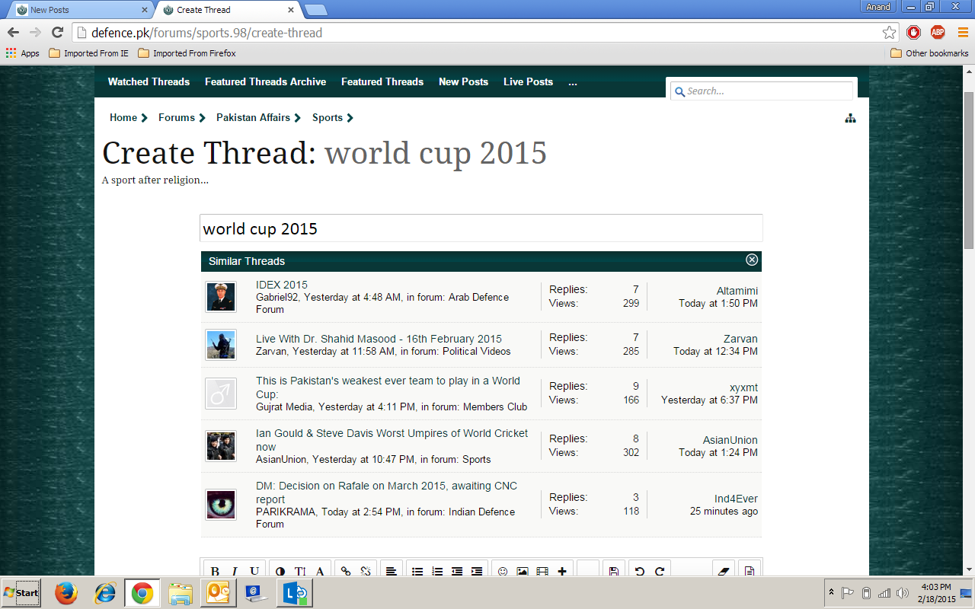Open Adblock Plus extension
Screen dimensions: 975x609
pyautogui.click(x=938, y=33)
